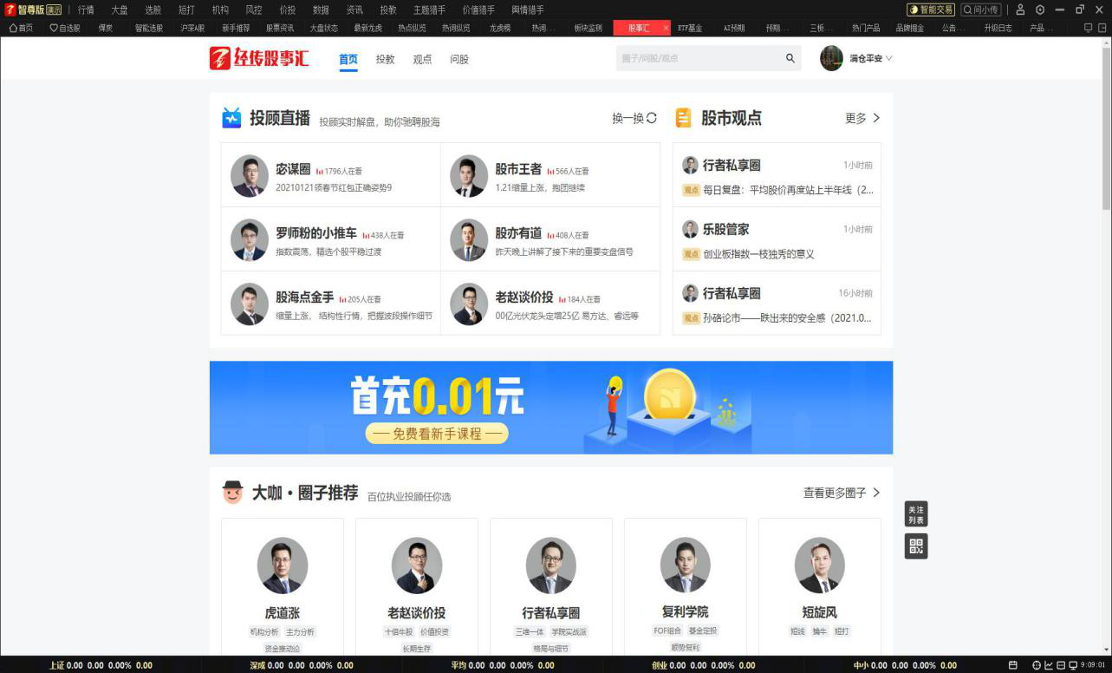Open the 机构 menu
Image resolution: width=1112 pixels, height=673 pixels.
pyautogui.click(x=220, y=10)
